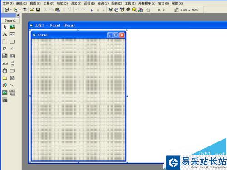The width and height of the screenshot is (227, 170).
Task: Select the OLE container tool
Action: (5, 100)
